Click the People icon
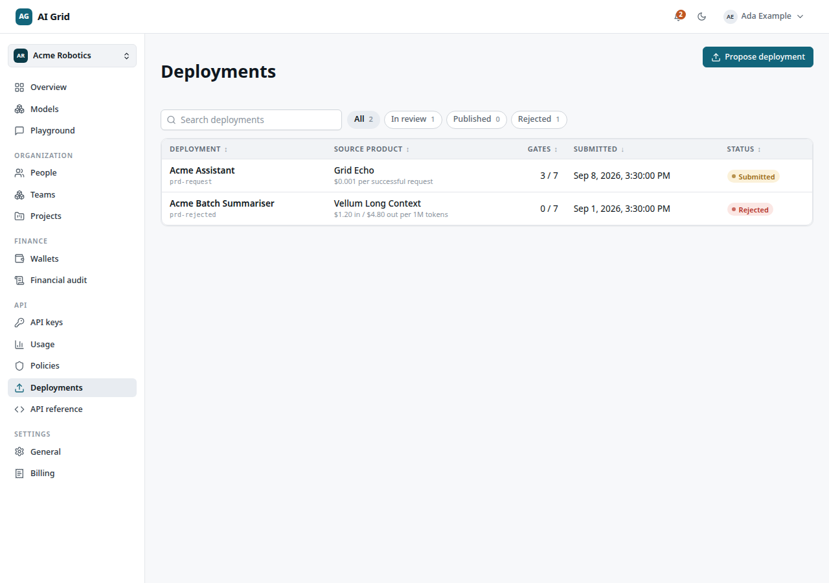The width and height of the screenshot is (829, 583). coord(19,173)
